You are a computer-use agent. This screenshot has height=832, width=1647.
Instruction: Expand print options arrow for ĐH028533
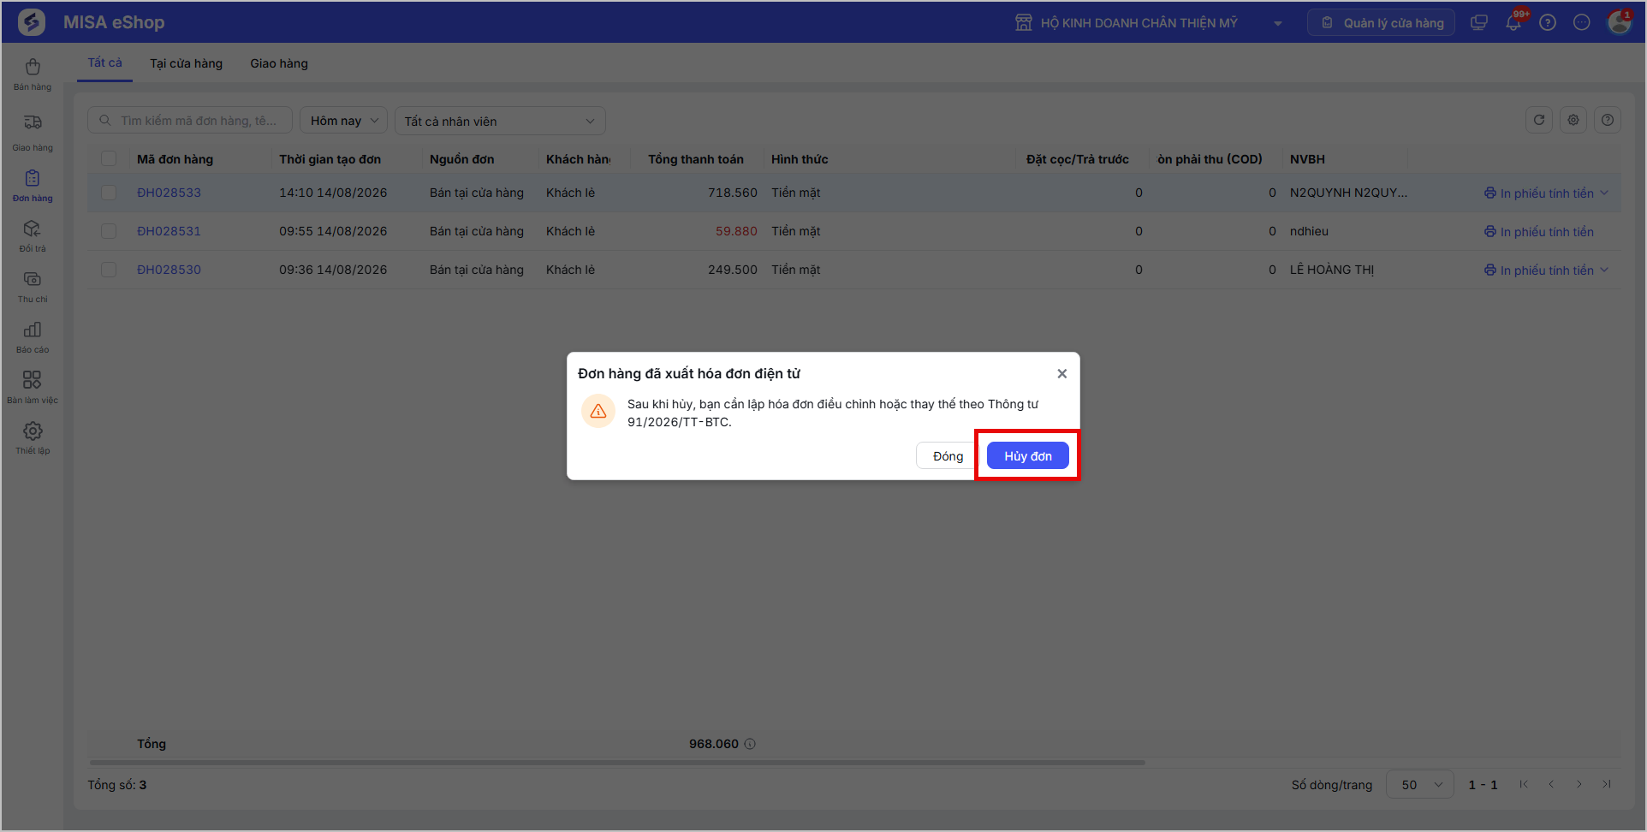1604,193
